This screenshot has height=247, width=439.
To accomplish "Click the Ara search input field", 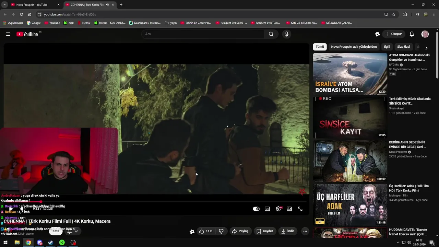I will [x=203, y=34].
